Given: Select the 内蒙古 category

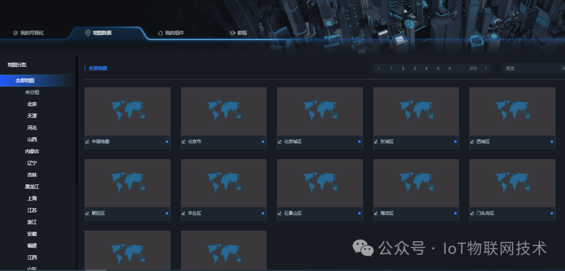Looking at the screenshot, I should (x=32, y=151).
